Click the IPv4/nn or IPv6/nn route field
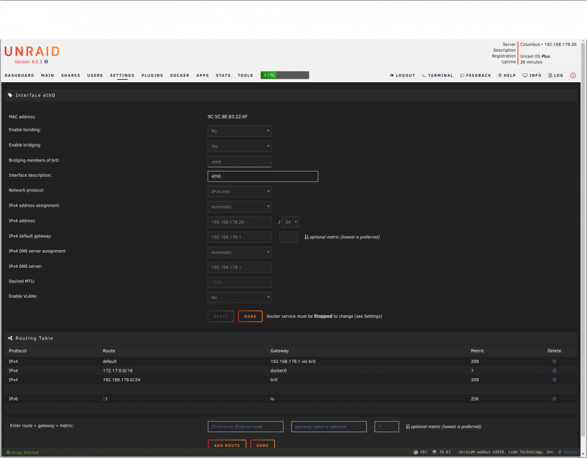587x458 pixels. tap(245, 426)
